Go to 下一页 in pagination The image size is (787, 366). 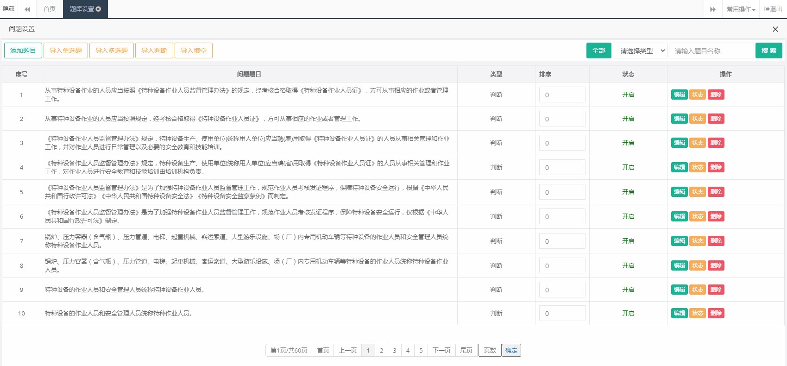click(441, 350)
